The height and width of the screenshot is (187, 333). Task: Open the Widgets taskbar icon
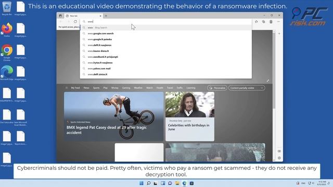click(163, 183)
